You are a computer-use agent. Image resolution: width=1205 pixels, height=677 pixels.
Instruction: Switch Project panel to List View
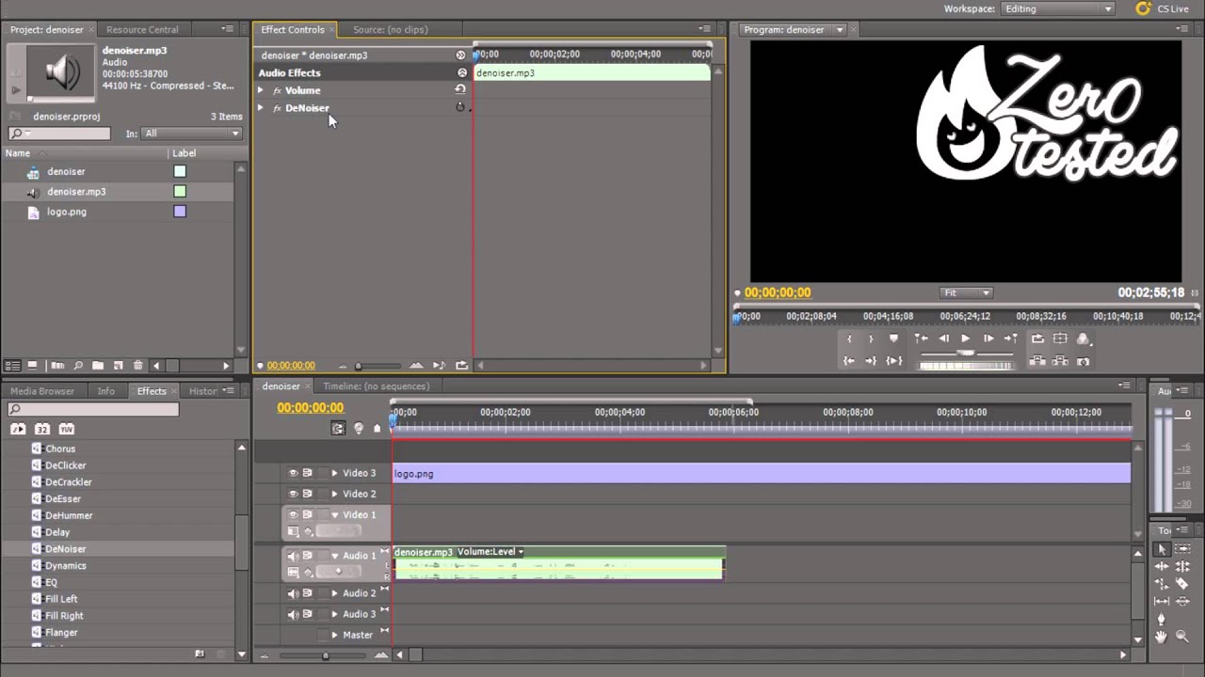(13, 366)
